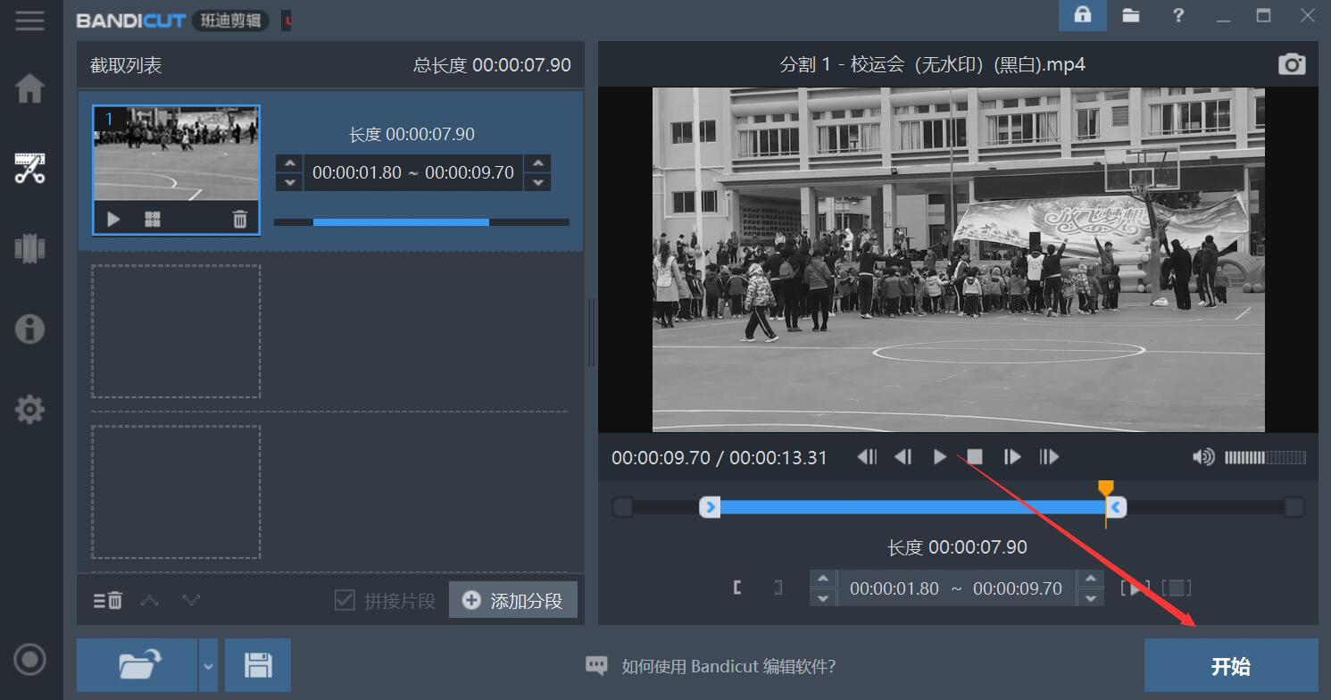Open Help with the question mark icon

[x=1178, y=15]
